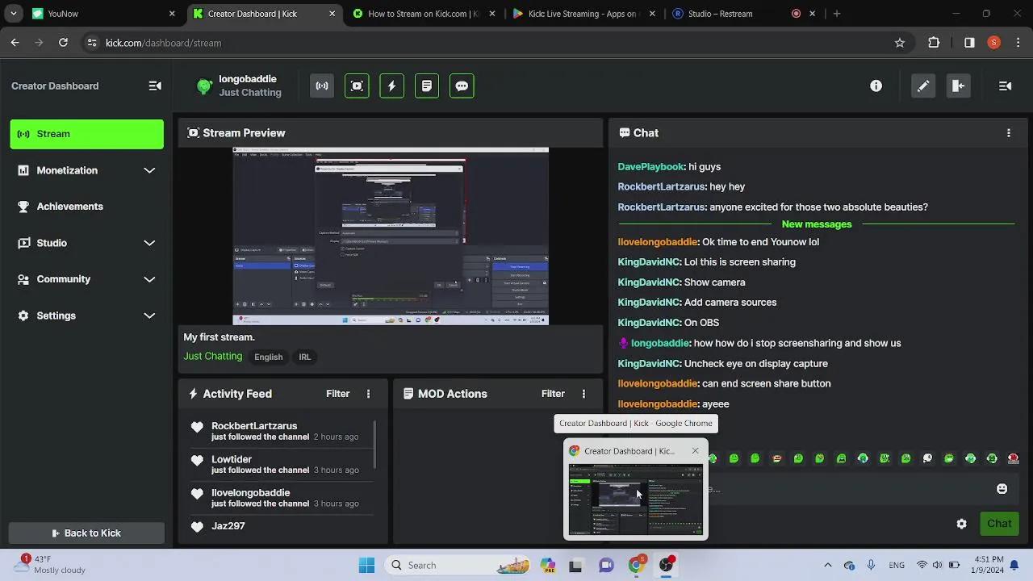Click the stream preview video

point(391,236)
